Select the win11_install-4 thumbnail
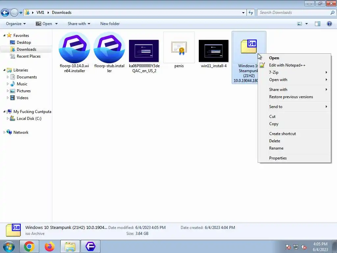Viewport: 337px width, 253px height. point(214,51)
